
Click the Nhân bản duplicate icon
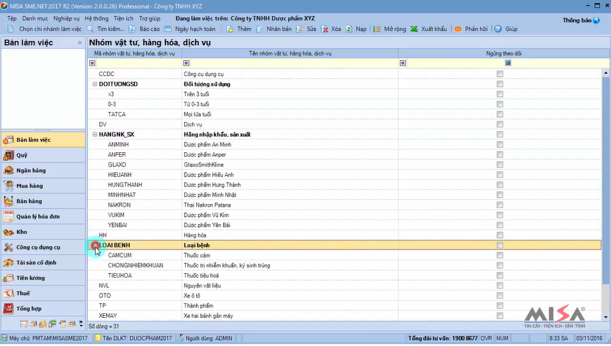point(259,29)
